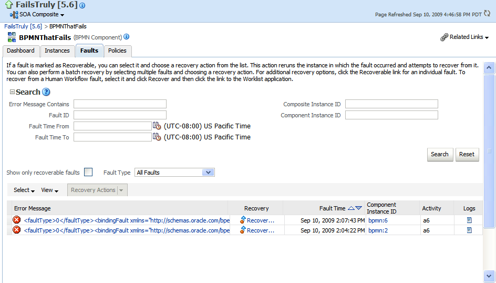The image size is (496, 283).
Task: Open the Recover link for the bpmn:2 fault
Action: (260, 230)
